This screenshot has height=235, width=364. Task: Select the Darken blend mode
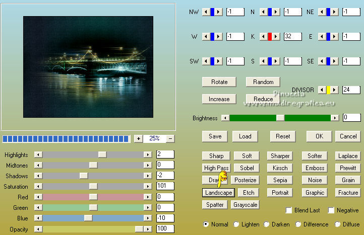[267, 224]
